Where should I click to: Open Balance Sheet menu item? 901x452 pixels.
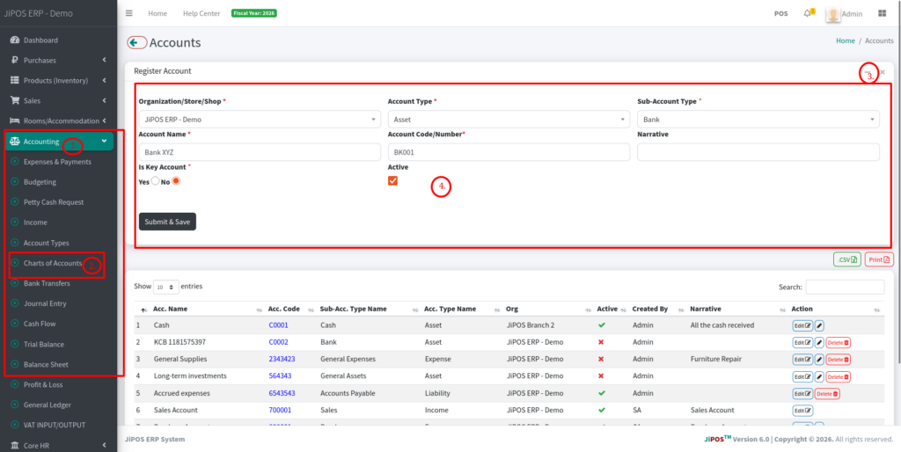46,364
